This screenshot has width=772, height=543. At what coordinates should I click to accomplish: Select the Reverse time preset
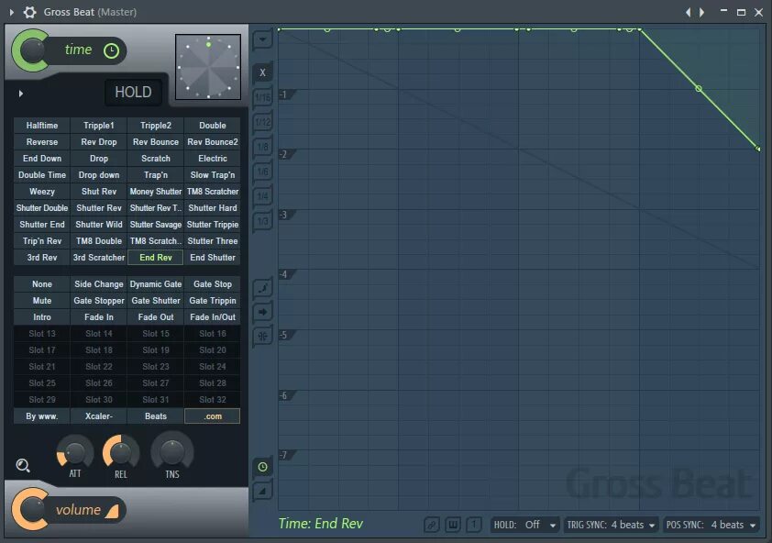[42, 142]
